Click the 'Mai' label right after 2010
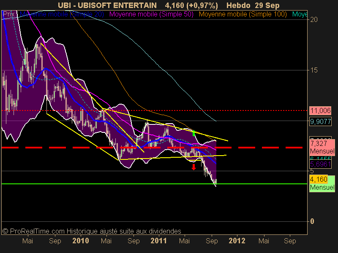This screenshot has height=253, width=338. [x=106, y=241]
